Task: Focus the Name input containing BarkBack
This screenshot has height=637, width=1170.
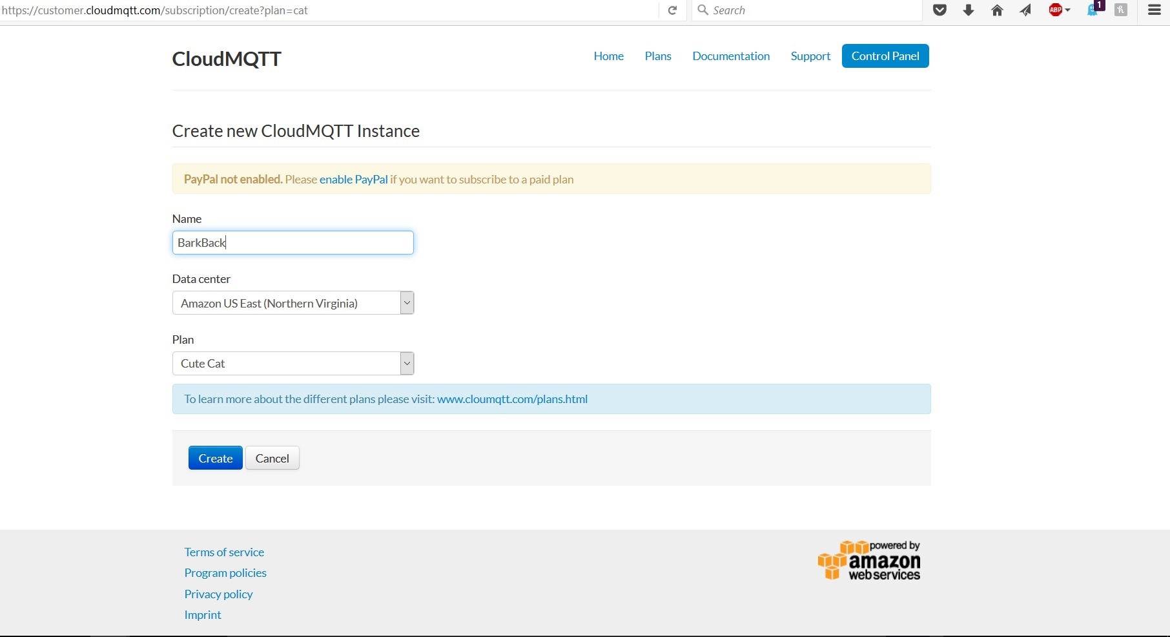Action: 293,243
